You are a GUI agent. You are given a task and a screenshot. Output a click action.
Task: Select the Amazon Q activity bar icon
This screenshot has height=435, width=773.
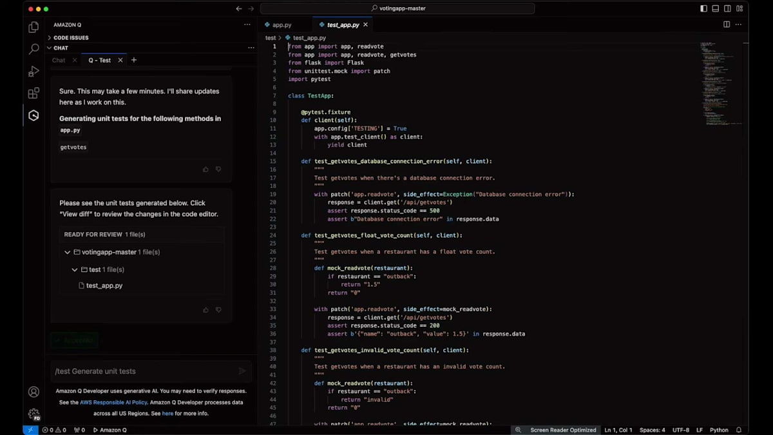[33, 115]
